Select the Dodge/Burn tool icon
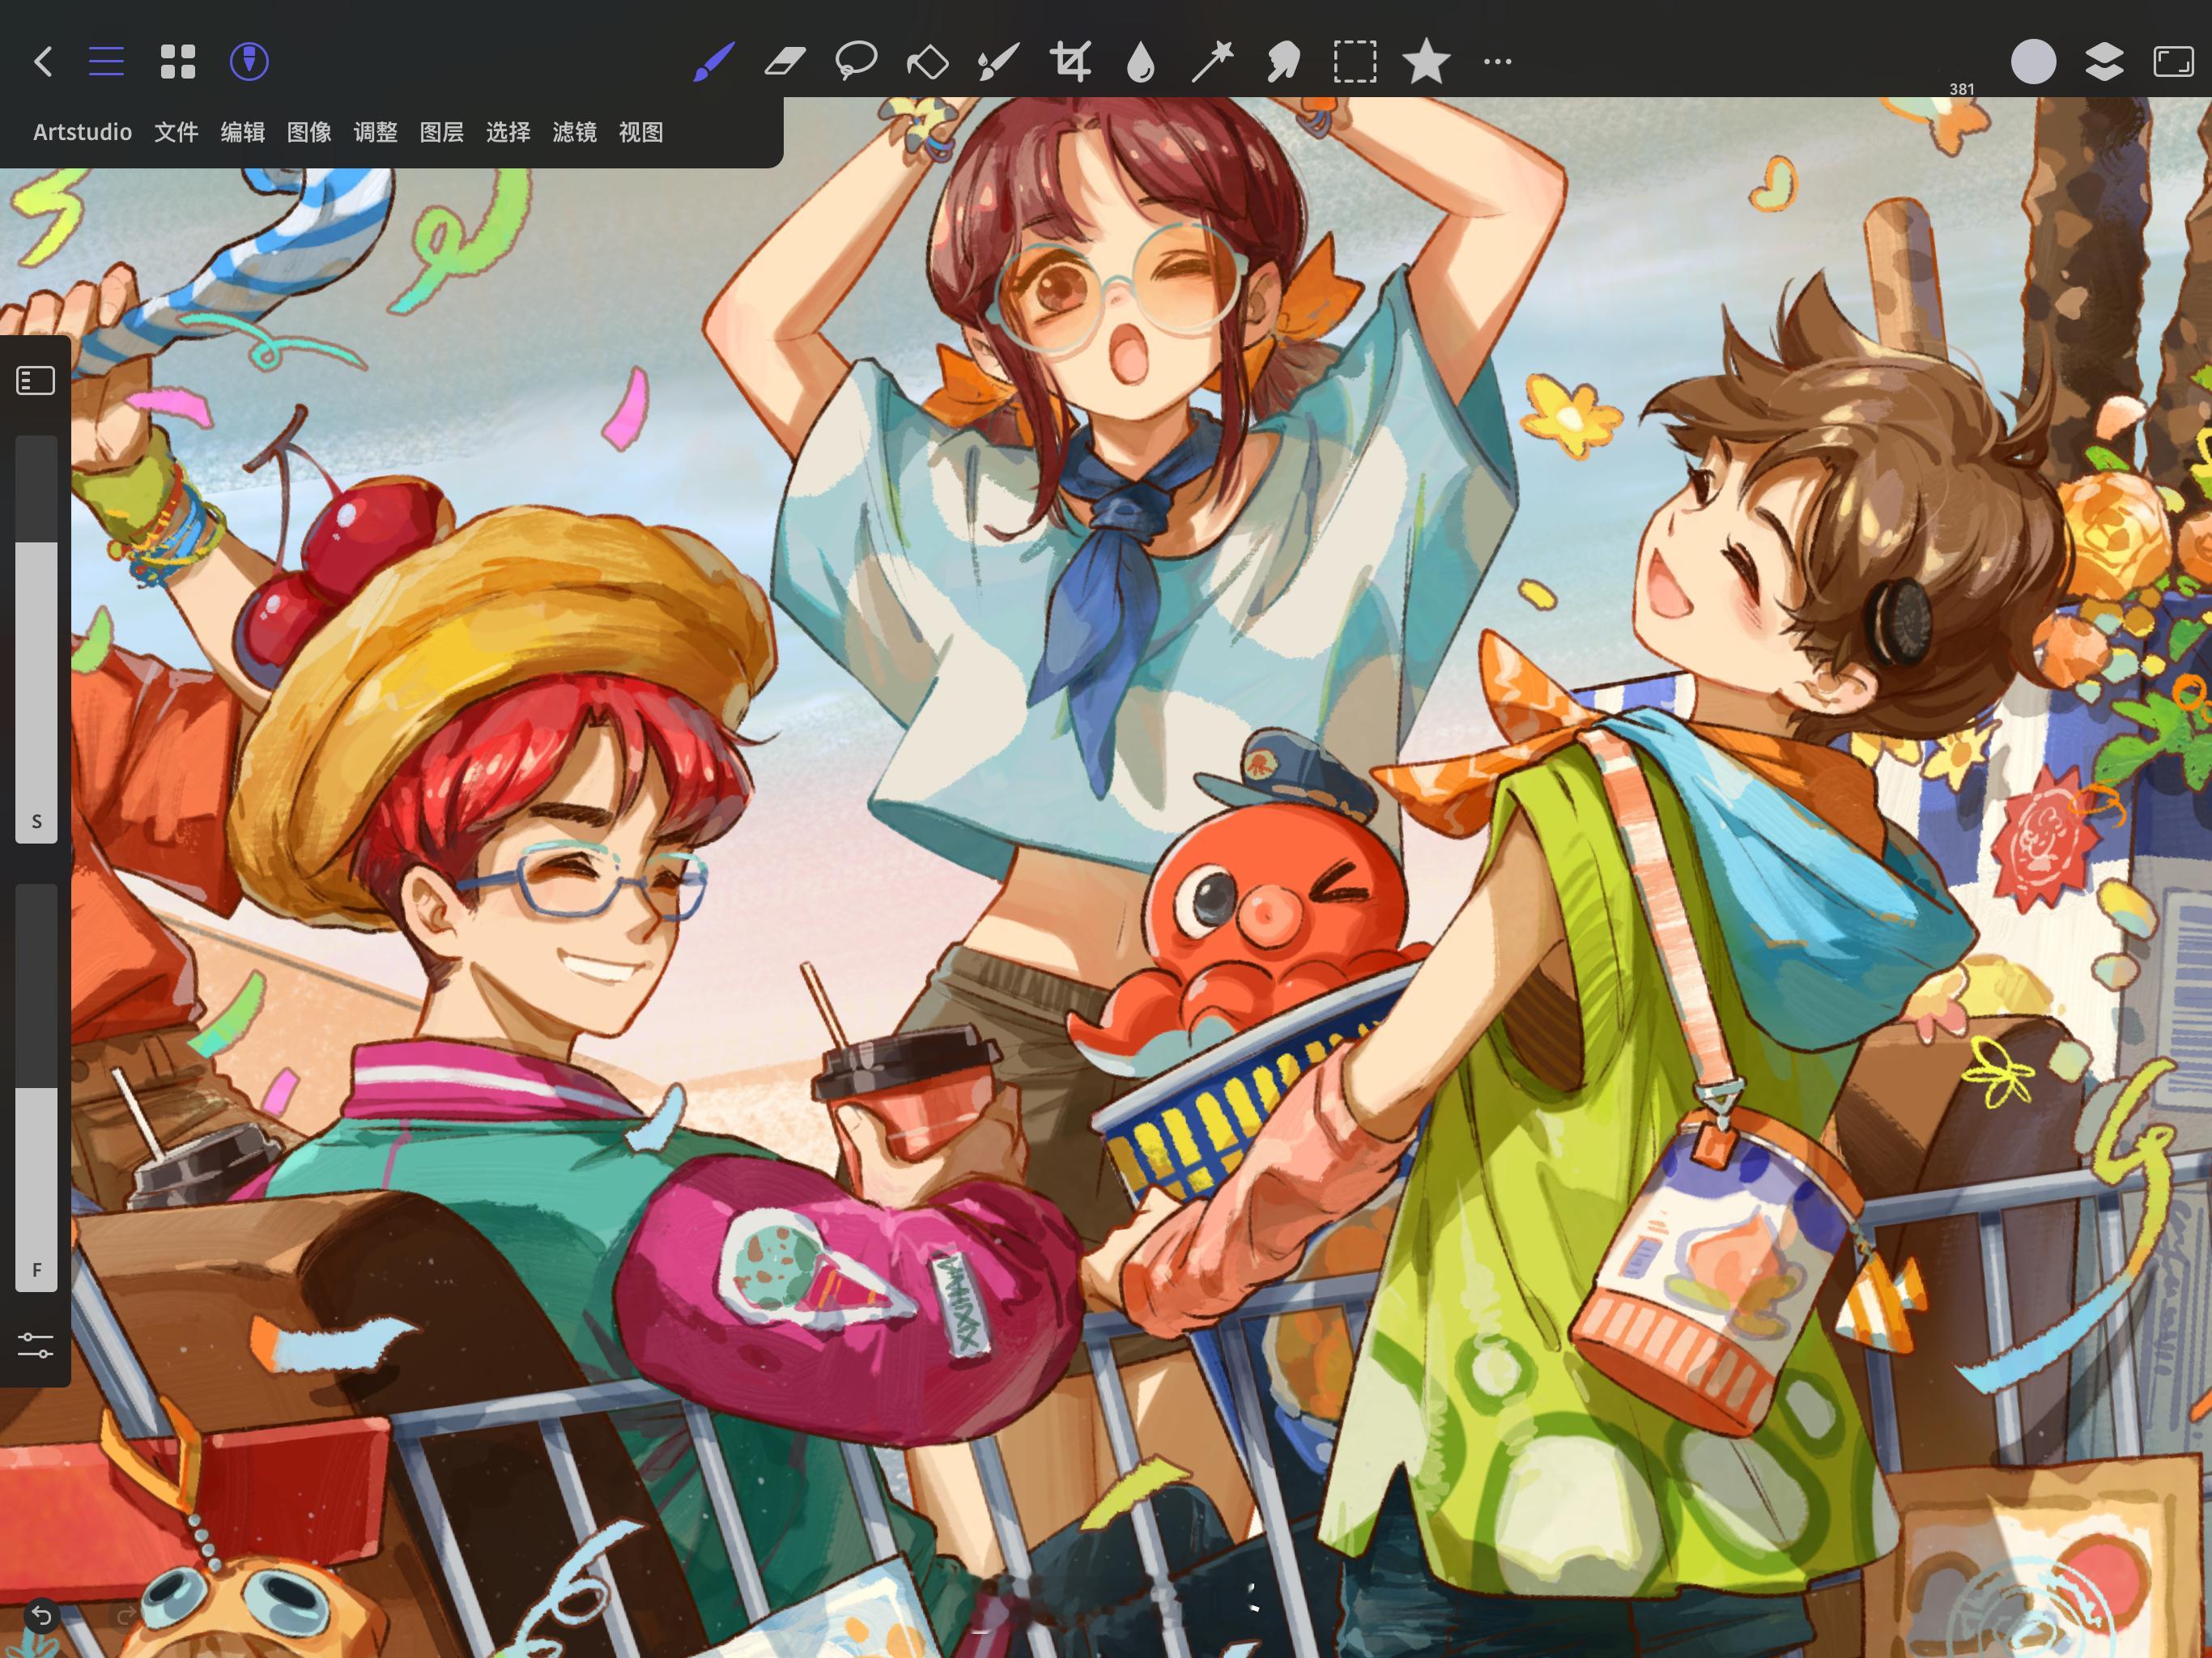 (x=1283, y=62)
